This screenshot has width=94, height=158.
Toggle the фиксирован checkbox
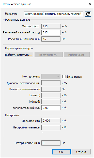point(64,77)
